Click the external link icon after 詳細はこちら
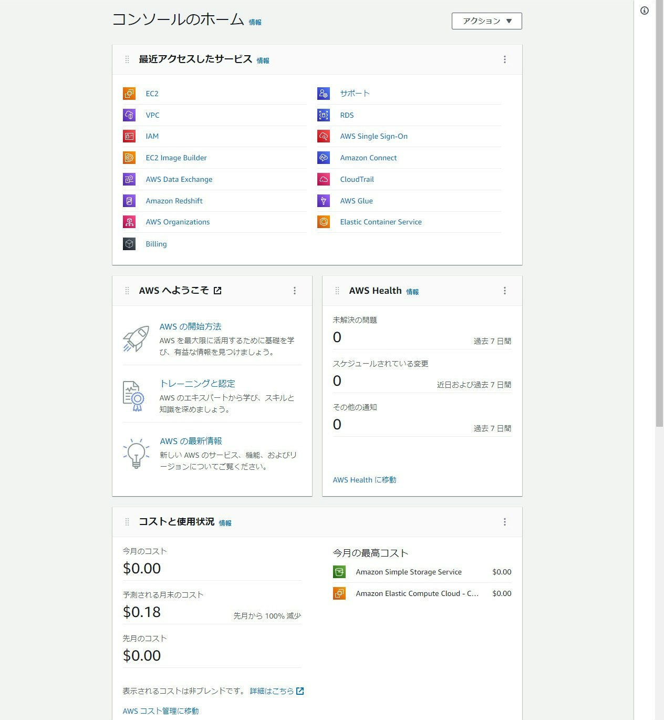Image resolution: width=664 pixels, height=720 pixels. [x=300, y=691]
